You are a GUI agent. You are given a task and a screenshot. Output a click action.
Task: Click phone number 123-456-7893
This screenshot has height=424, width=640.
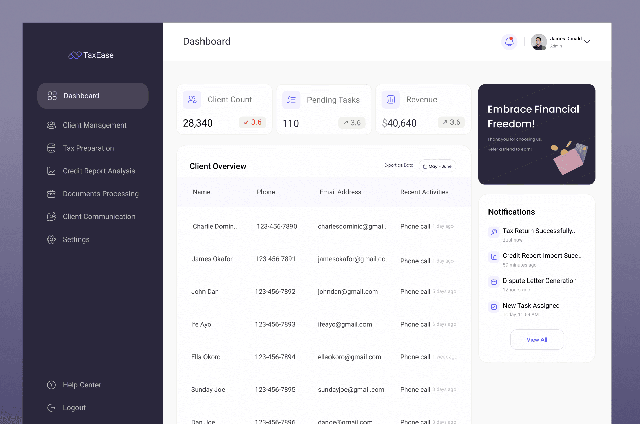(x=275, y=324)
